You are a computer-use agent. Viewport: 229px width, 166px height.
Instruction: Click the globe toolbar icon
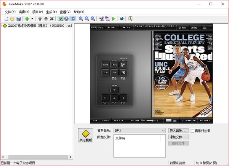[122, 19]
